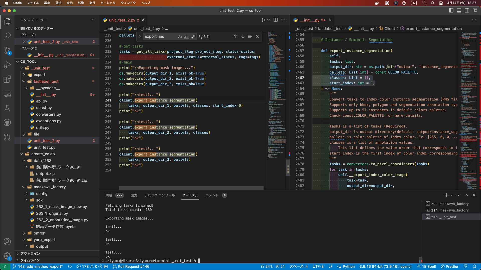This screenshot has height=270, width=481.
Task: Open the Search view in activity bar
Action: point(7,36)
